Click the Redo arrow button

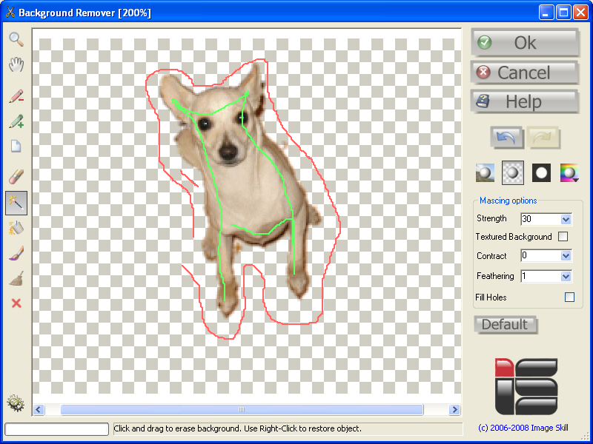coord(543,138)
